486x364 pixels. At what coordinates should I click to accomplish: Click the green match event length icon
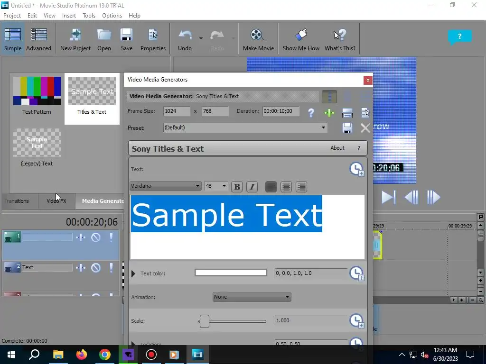[329, 113]
